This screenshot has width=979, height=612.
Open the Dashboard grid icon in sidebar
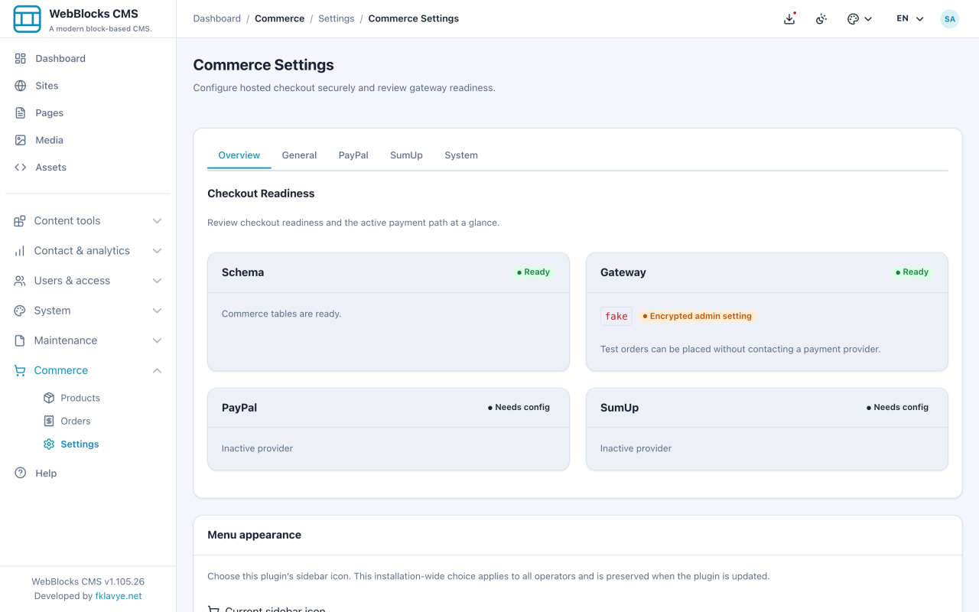[x=21, y=58]
